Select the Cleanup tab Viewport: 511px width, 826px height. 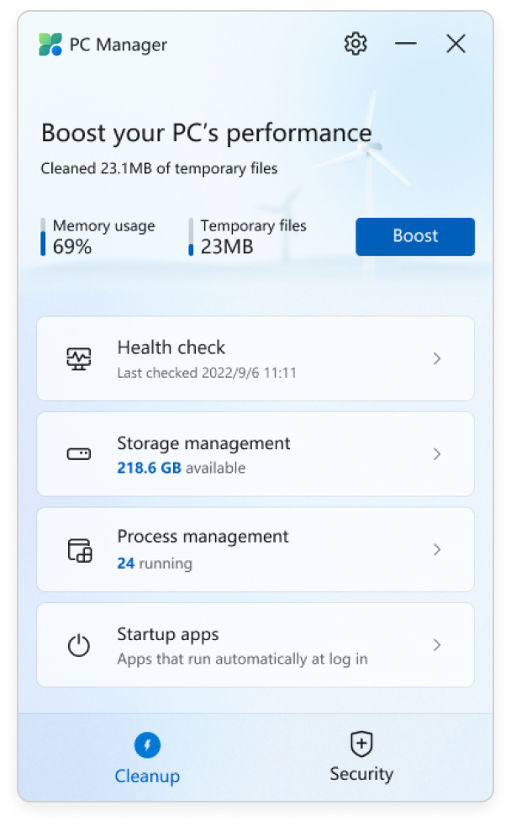(147, 757)
